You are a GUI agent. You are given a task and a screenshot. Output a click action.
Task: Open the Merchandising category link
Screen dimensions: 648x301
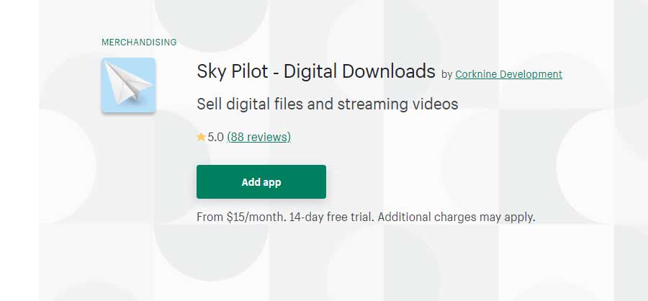coord(139,42)
